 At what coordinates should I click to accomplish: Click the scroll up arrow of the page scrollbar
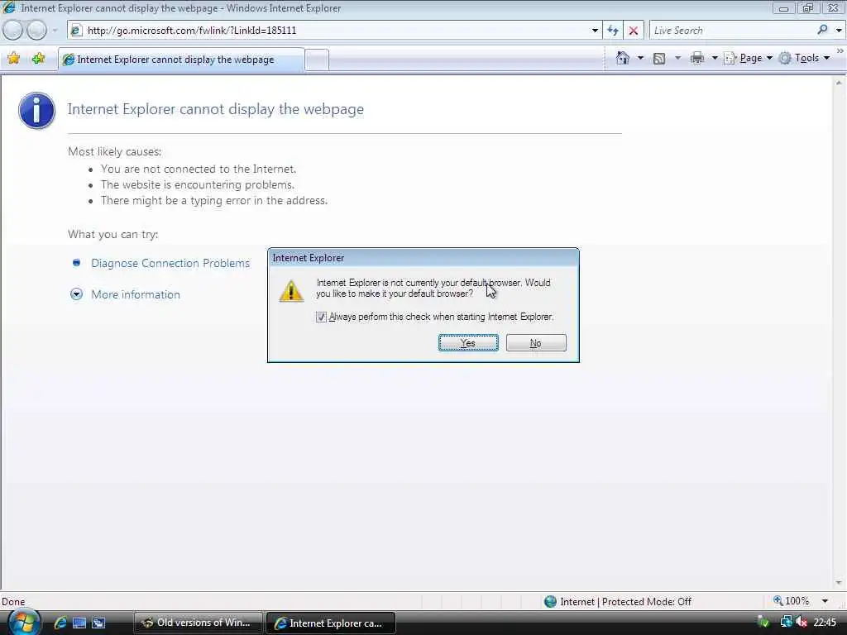tap(839, 83)
